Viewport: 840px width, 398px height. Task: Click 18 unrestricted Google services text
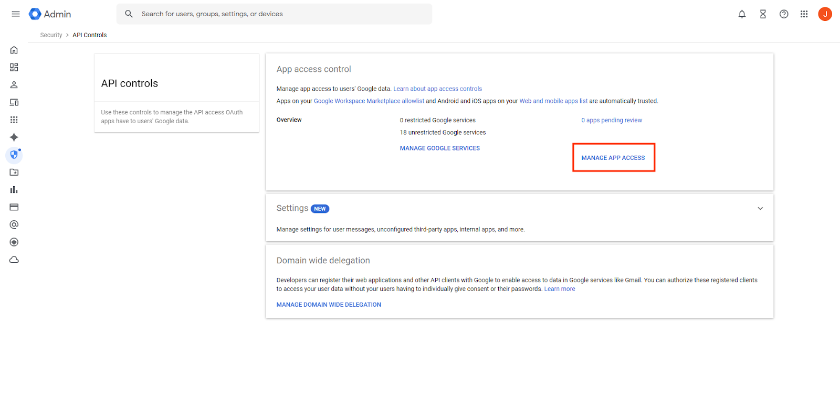tap(443, 133)
